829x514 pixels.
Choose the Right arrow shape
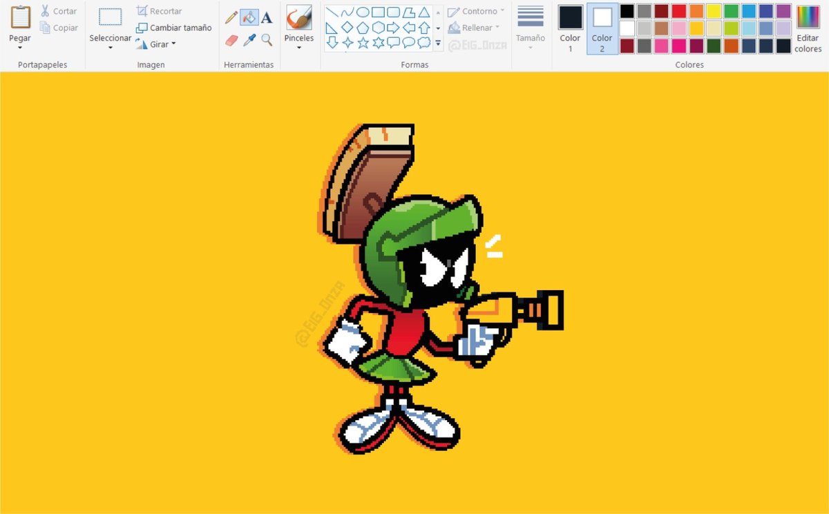[x=394, y=28]
